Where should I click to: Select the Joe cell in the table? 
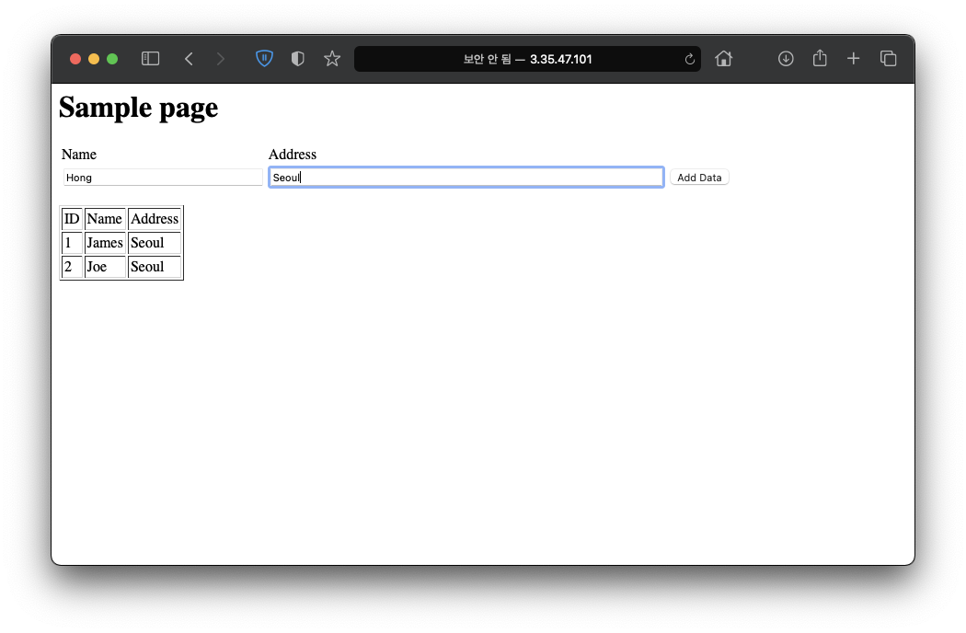click(105, 267)
